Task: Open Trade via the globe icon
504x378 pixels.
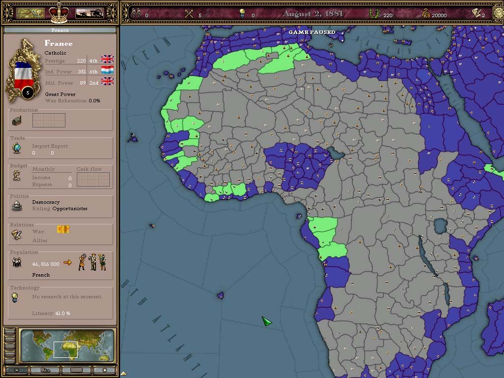Action: (17, 148)
